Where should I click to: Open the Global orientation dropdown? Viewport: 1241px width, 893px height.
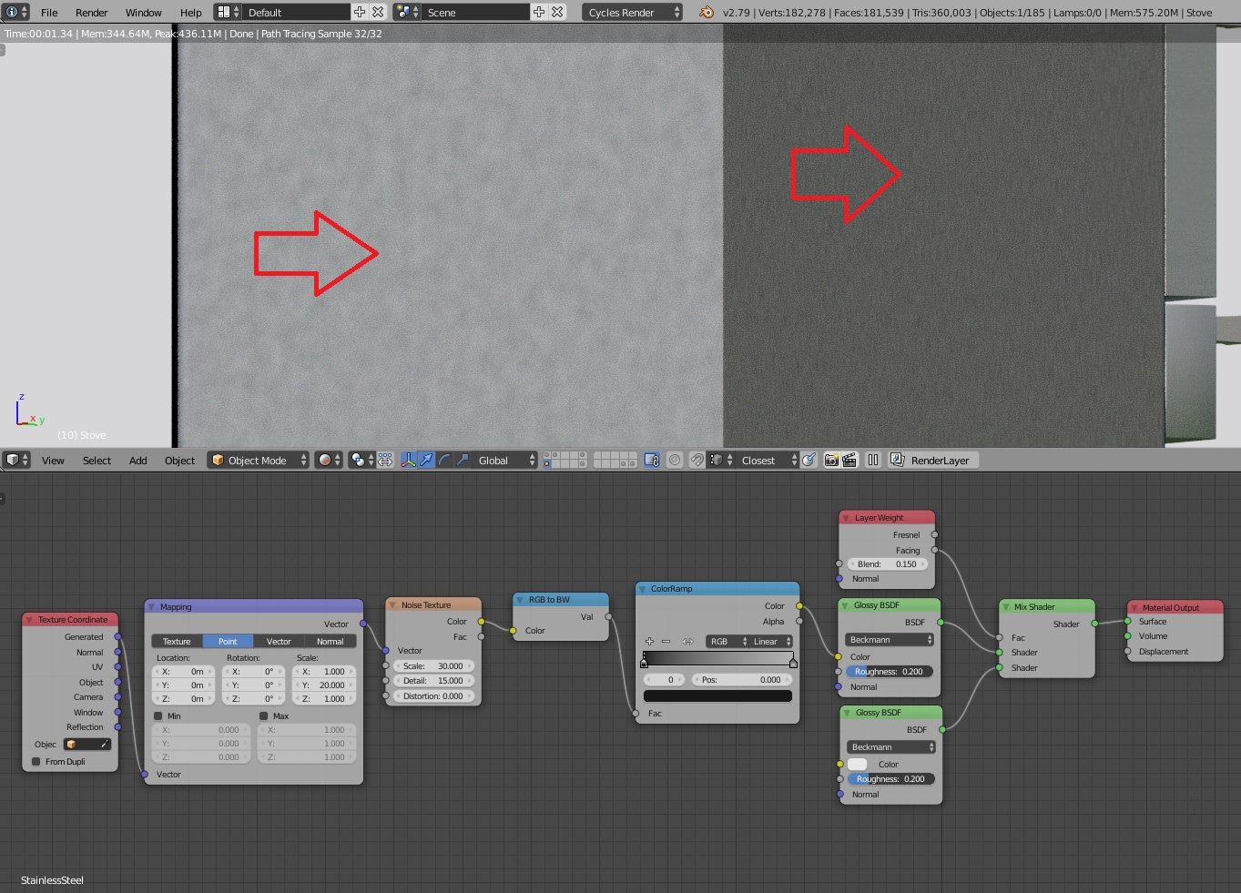click(x=505, y=460)
